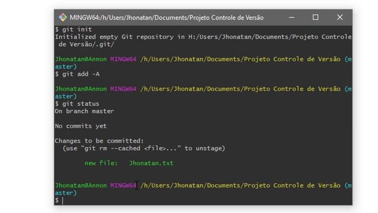Minimize the MINGW64 terminal window
Image resolution: width=378 pixels, height=213 pixels.
[x=292, y=17]
